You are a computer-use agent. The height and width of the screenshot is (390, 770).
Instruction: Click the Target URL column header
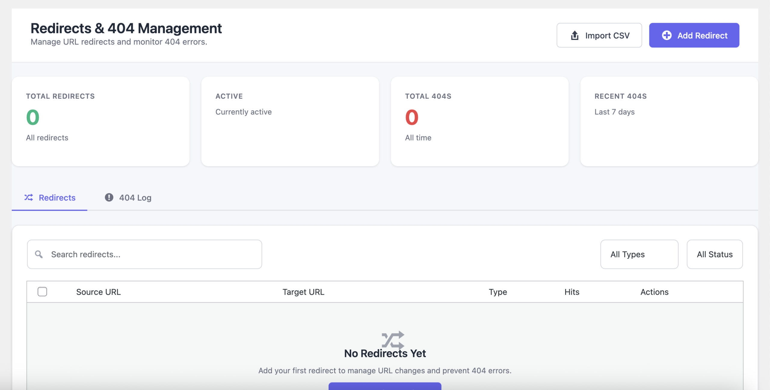click(303, 292)
